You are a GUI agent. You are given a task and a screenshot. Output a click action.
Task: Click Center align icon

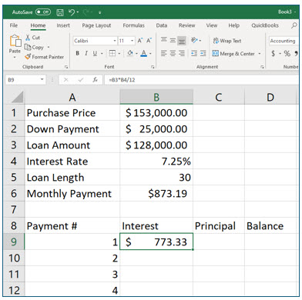tap(173, 53)
